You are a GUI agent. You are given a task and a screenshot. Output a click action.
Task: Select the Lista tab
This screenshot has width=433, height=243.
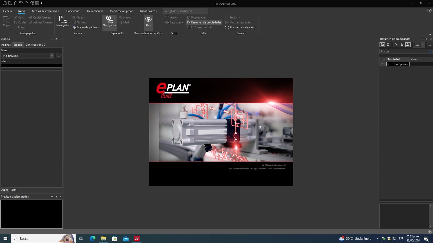(14, 190)
